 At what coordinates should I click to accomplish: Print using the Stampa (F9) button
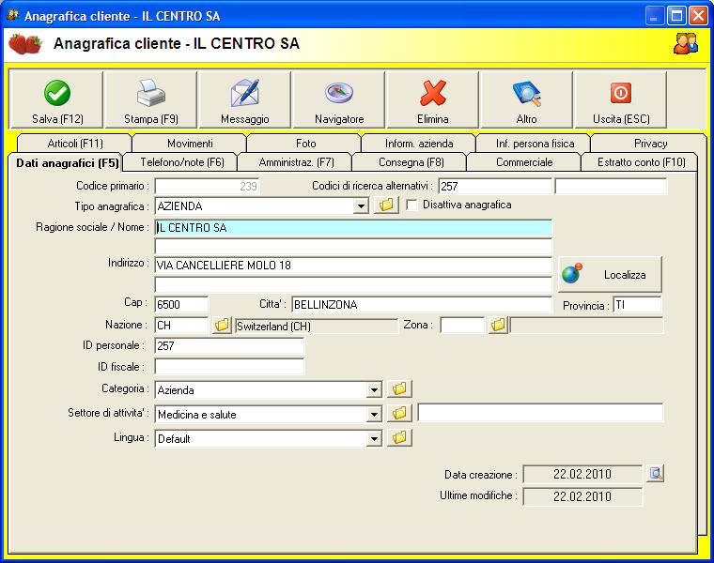(x=150, y=100)
